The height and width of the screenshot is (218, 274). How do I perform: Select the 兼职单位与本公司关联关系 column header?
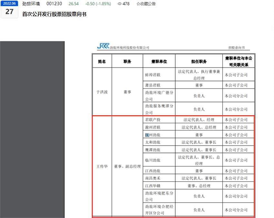pyautogui.click(x=239, y=61)
